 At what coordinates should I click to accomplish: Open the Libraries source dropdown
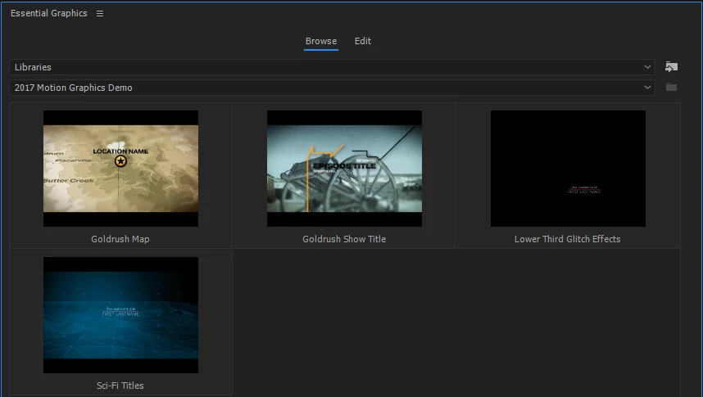pos(332,67)
